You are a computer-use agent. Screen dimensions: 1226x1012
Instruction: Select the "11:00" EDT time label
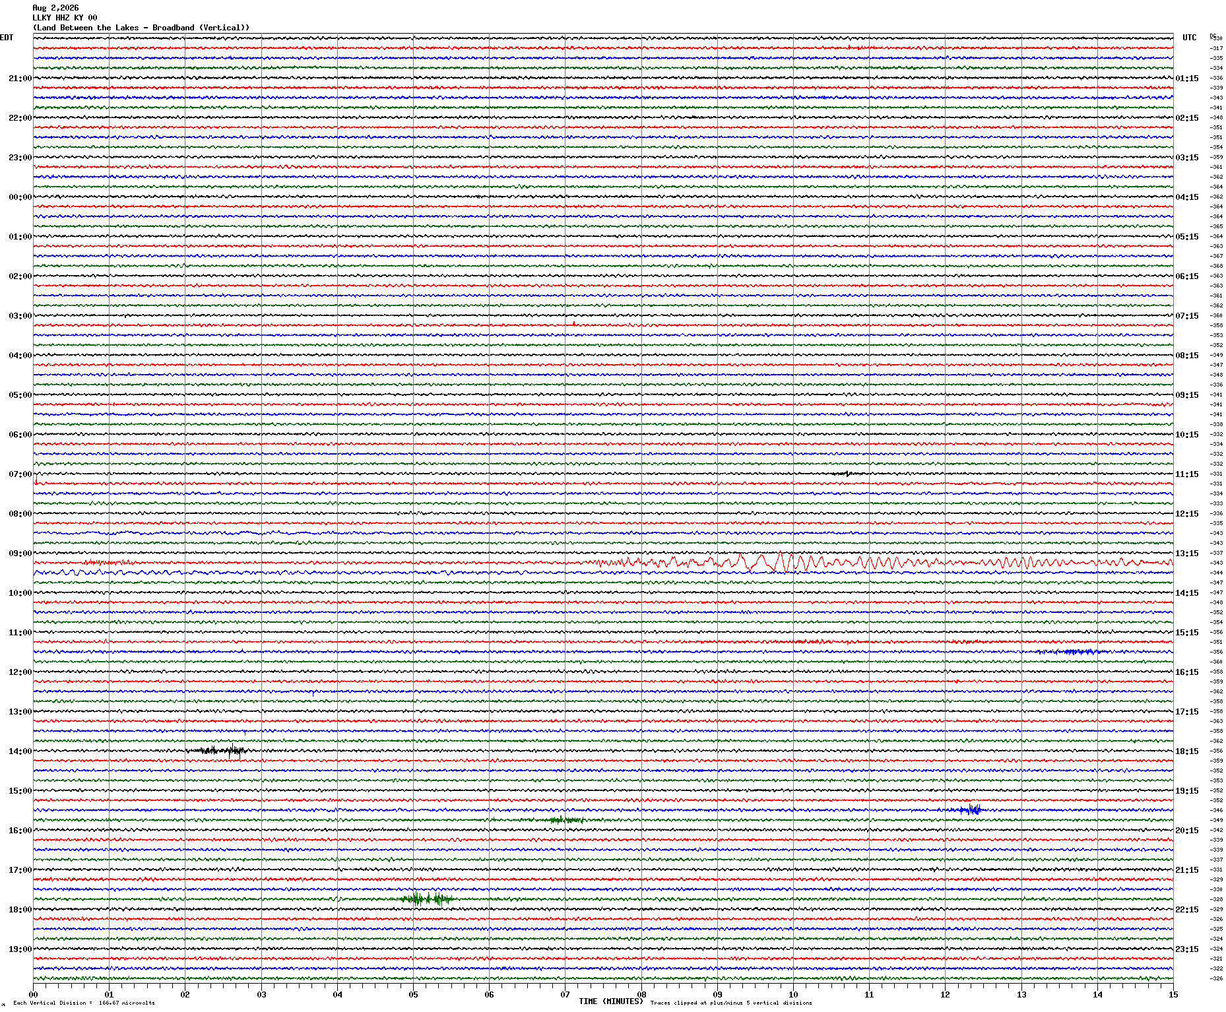click(20, 633)
